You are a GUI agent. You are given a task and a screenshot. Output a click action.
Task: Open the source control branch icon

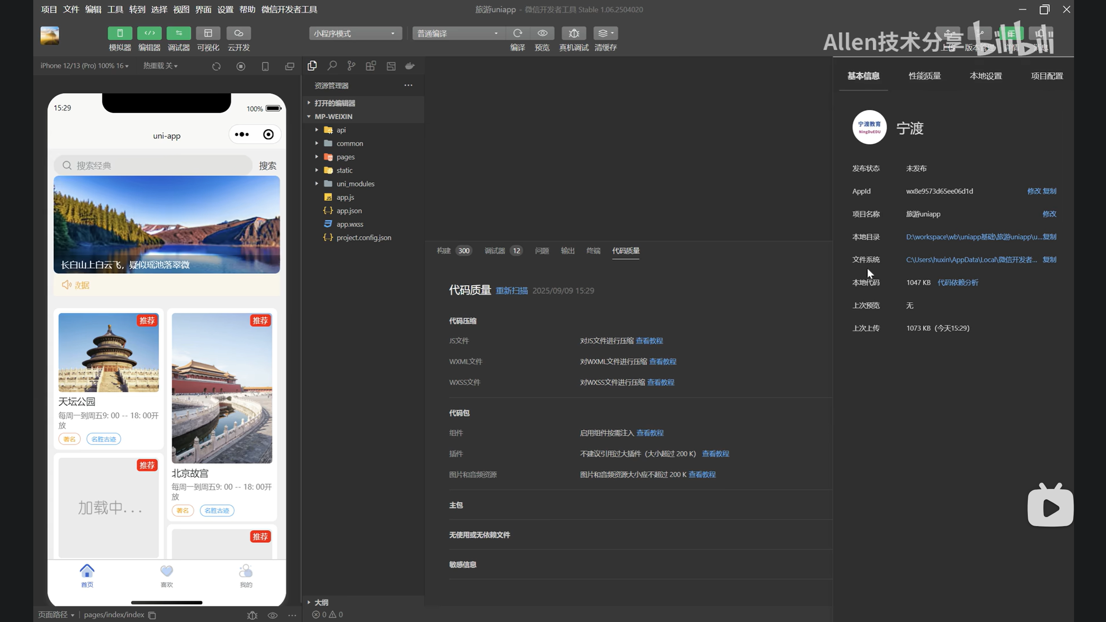[351, 66]
